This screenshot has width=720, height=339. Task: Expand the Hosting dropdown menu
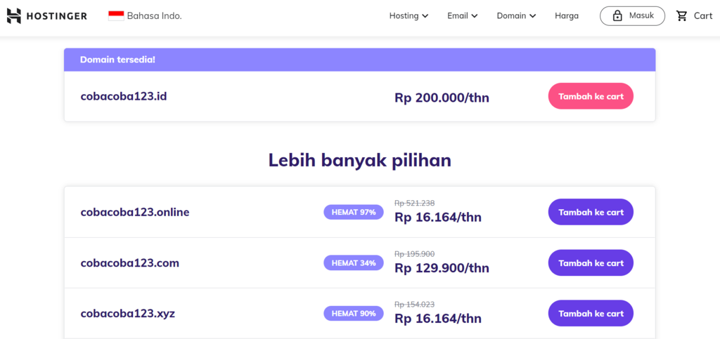coord(409,16)
